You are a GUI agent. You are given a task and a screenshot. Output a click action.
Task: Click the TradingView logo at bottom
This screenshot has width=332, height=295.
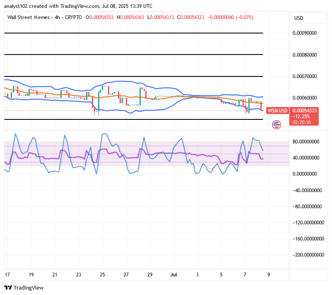[24, 288]
